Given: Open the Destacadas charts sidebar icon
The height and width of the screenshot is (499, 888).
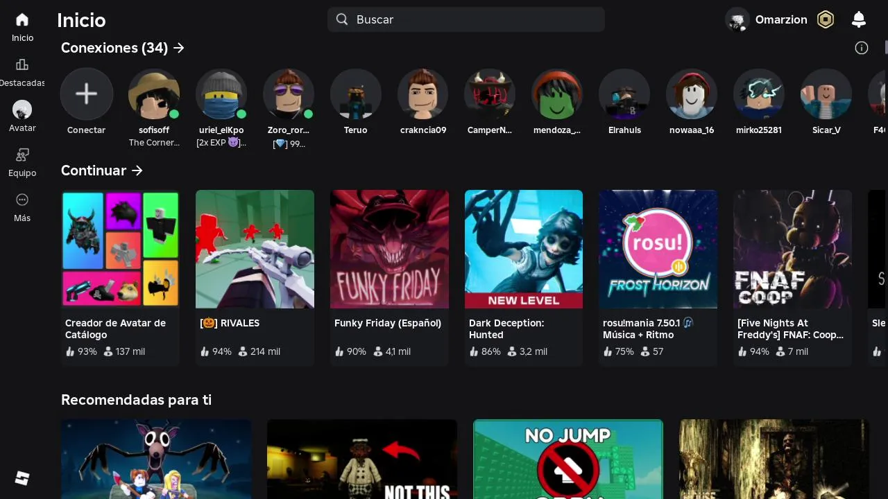Looking at the screenshot, I should (x=22, y=64).
